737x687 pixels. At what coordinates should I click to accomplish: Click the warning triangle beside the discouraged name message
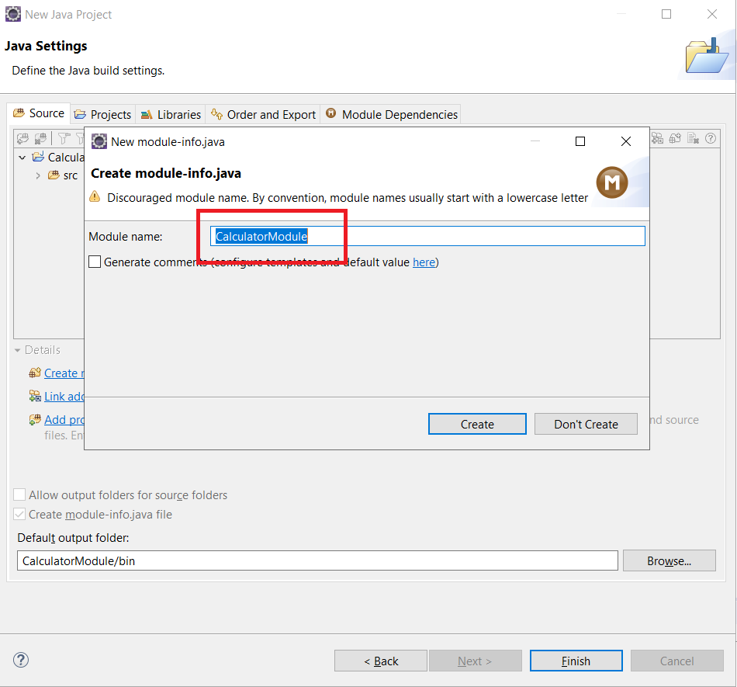tap(95, 197)
